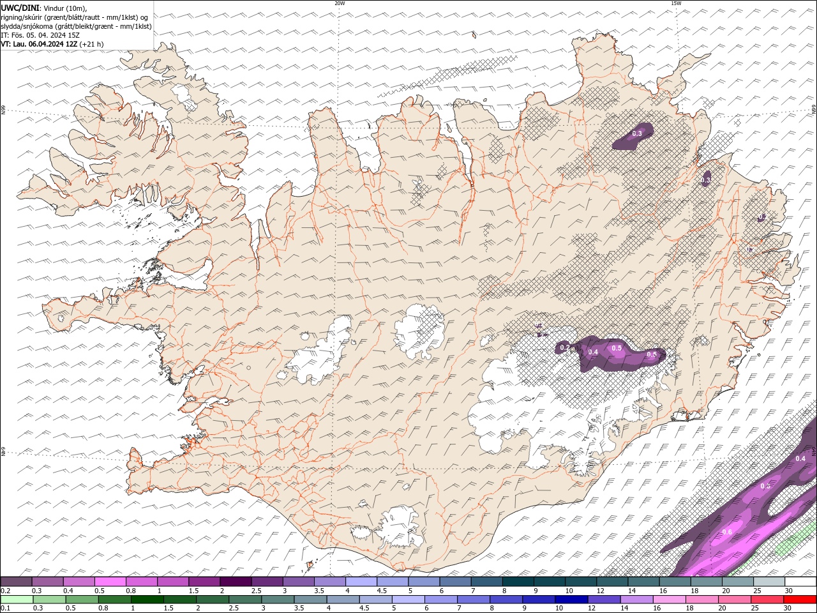
Task: Choose the medium green 0.5 rain legend swatch
Action: (82, 600)
